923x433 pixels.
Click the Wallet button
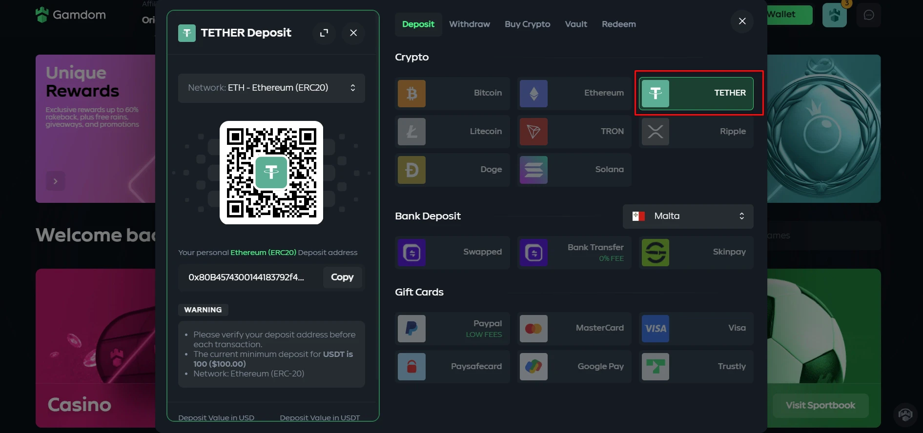pos(789,15)
